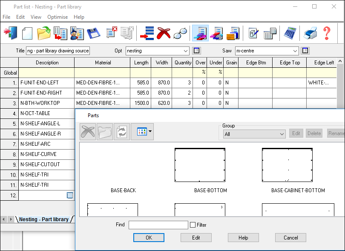Click the spreadsheet grid layout icon

tap(270, 33)
